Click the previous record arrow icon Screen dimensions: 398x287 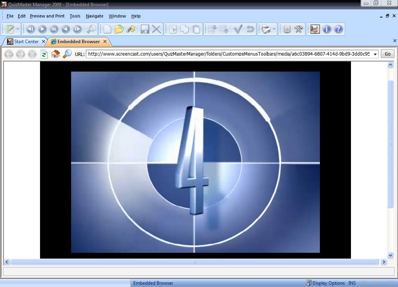pos(66,29)
